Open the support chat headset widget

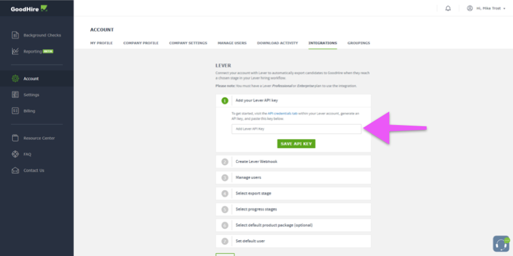[x=501, y=243]
